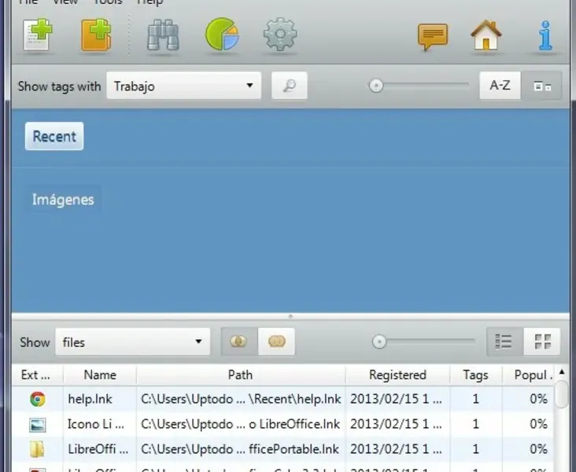Select the Imágenes tag

pyautogui.click(x=63, y=200)
